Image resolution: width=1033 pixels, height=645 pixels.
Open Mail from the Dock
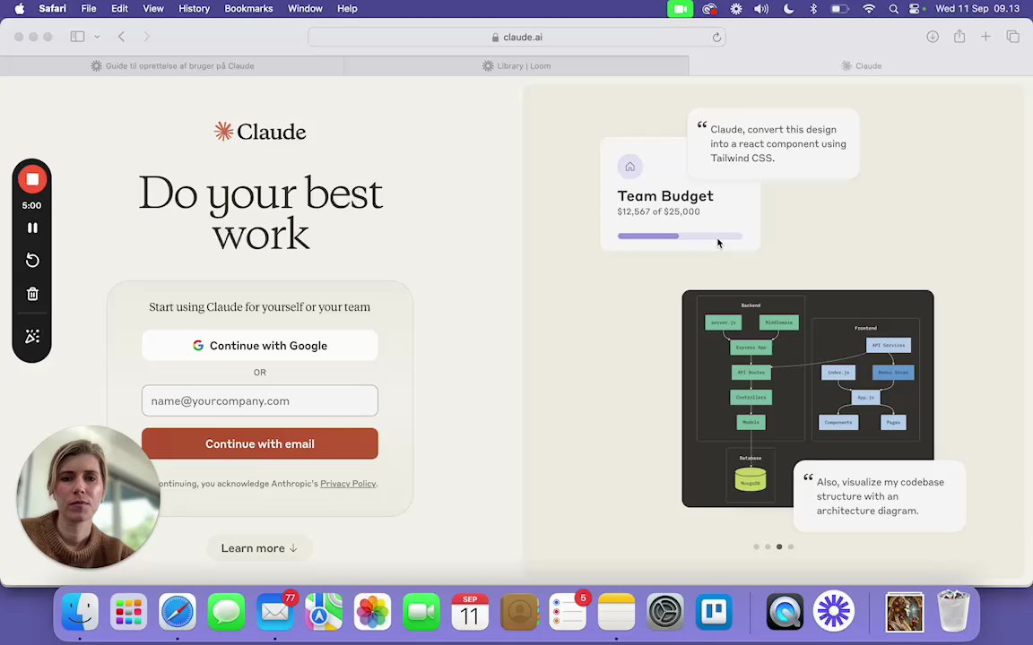click(274, 612)
